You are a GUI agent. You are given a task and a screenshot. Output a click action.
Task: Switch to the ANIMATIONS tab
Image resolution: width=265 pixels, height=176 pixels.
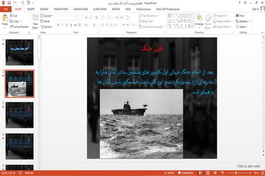(x=81, y=9)
